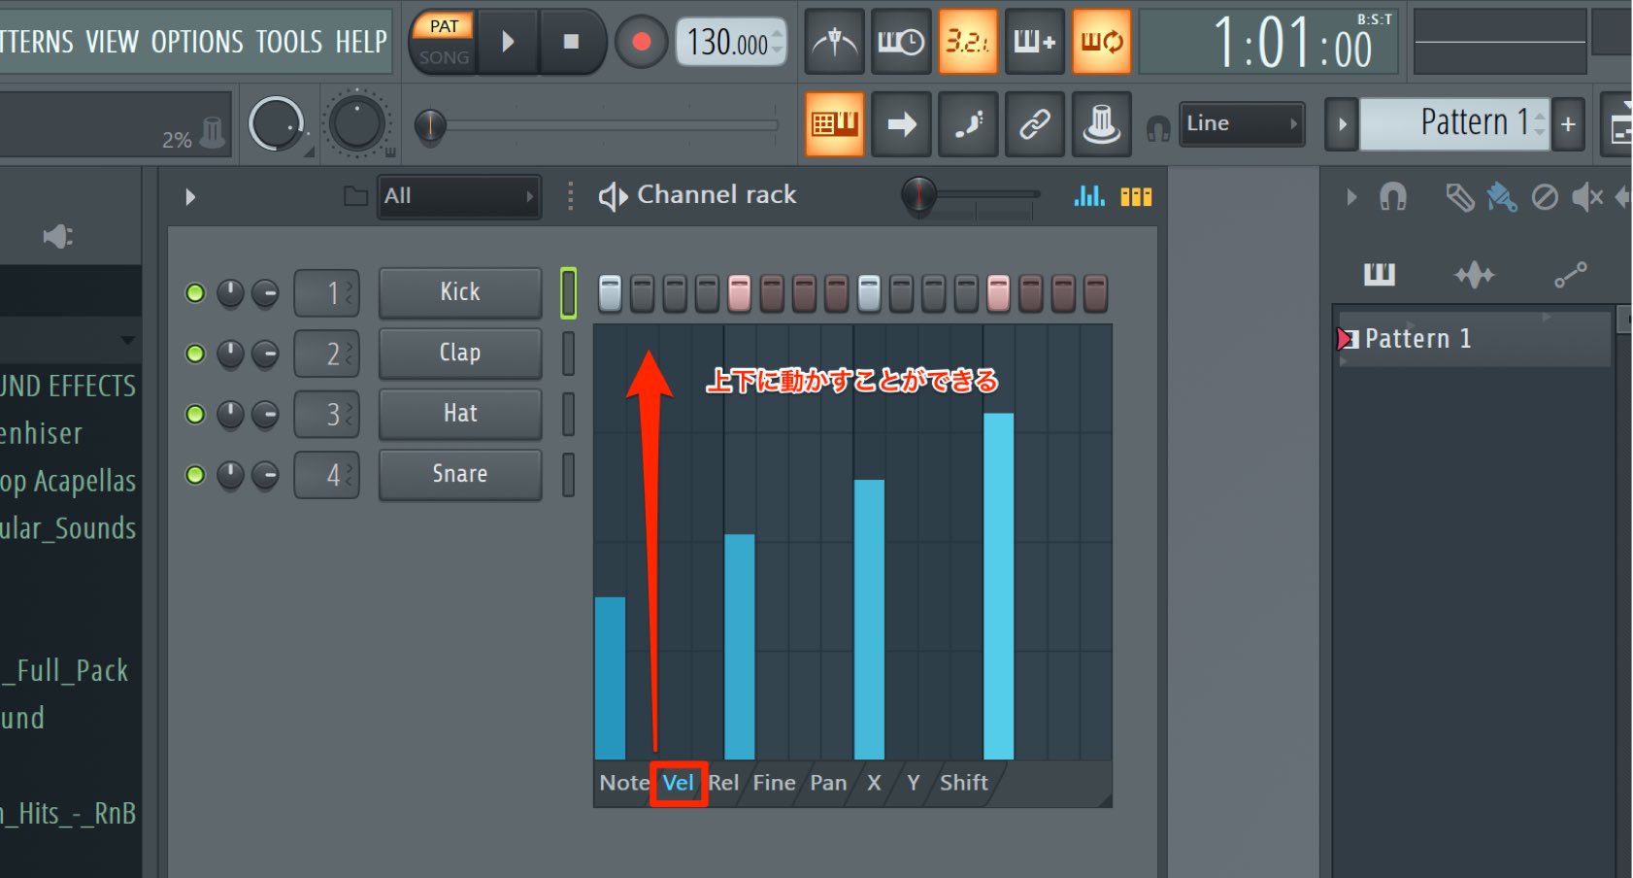Open the VIEW menu

coord(112,42)
